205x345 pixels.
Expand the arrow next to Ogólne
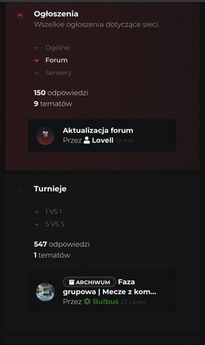tap(37, 48)
